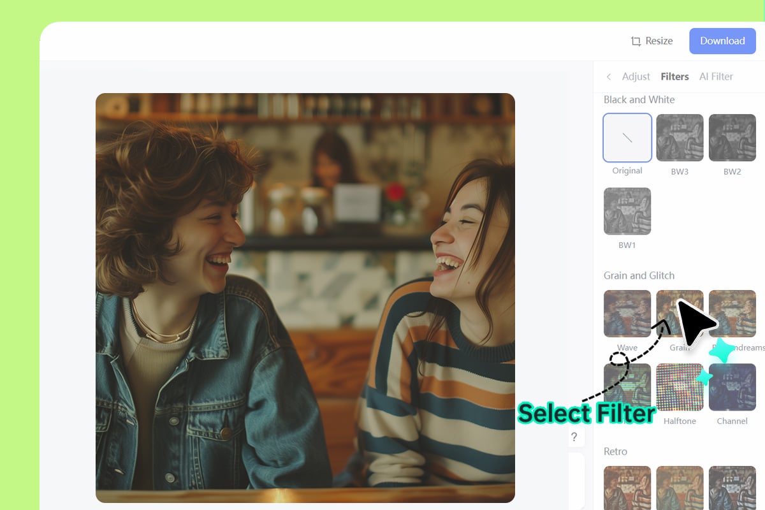Screen dimensions: 765x510
Task: Apply the BW1 filter thumbnail
Action: [627, 211]
